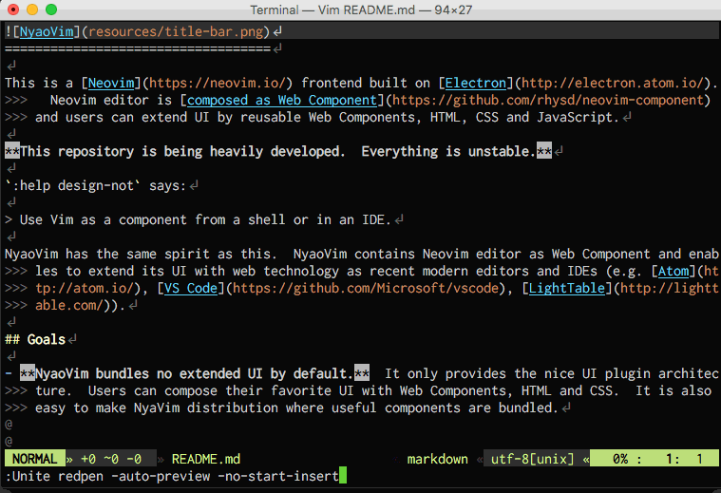Click window title 'Terminal — Vim README.md'
The image size is (721, 493).
click(x=361, y=9)
